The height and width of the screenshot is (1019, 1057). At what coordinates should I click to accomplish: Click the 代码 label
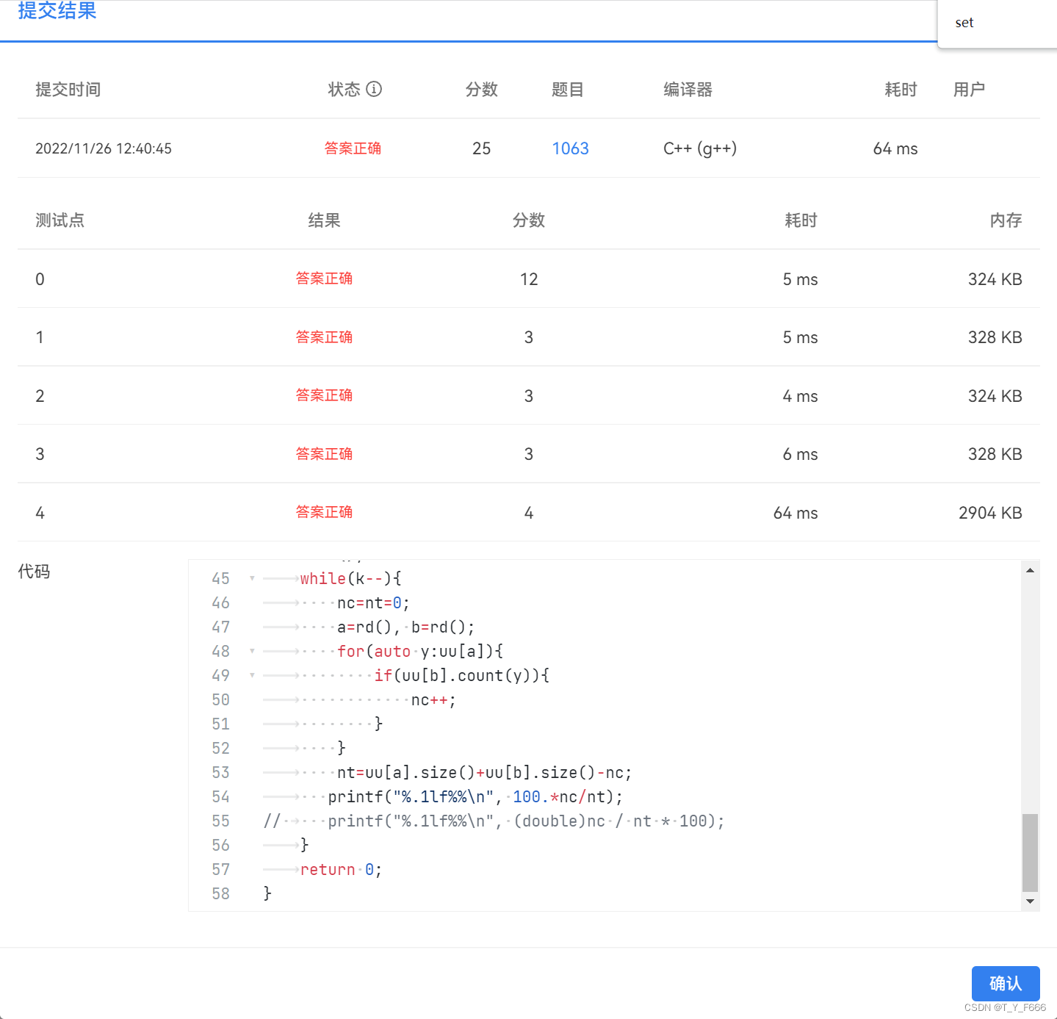tap(34, 572)
